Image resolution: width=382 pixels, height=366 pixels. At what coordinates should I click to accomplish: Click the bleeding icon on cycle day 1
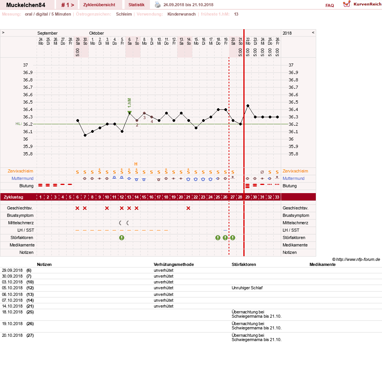point(40,185)
